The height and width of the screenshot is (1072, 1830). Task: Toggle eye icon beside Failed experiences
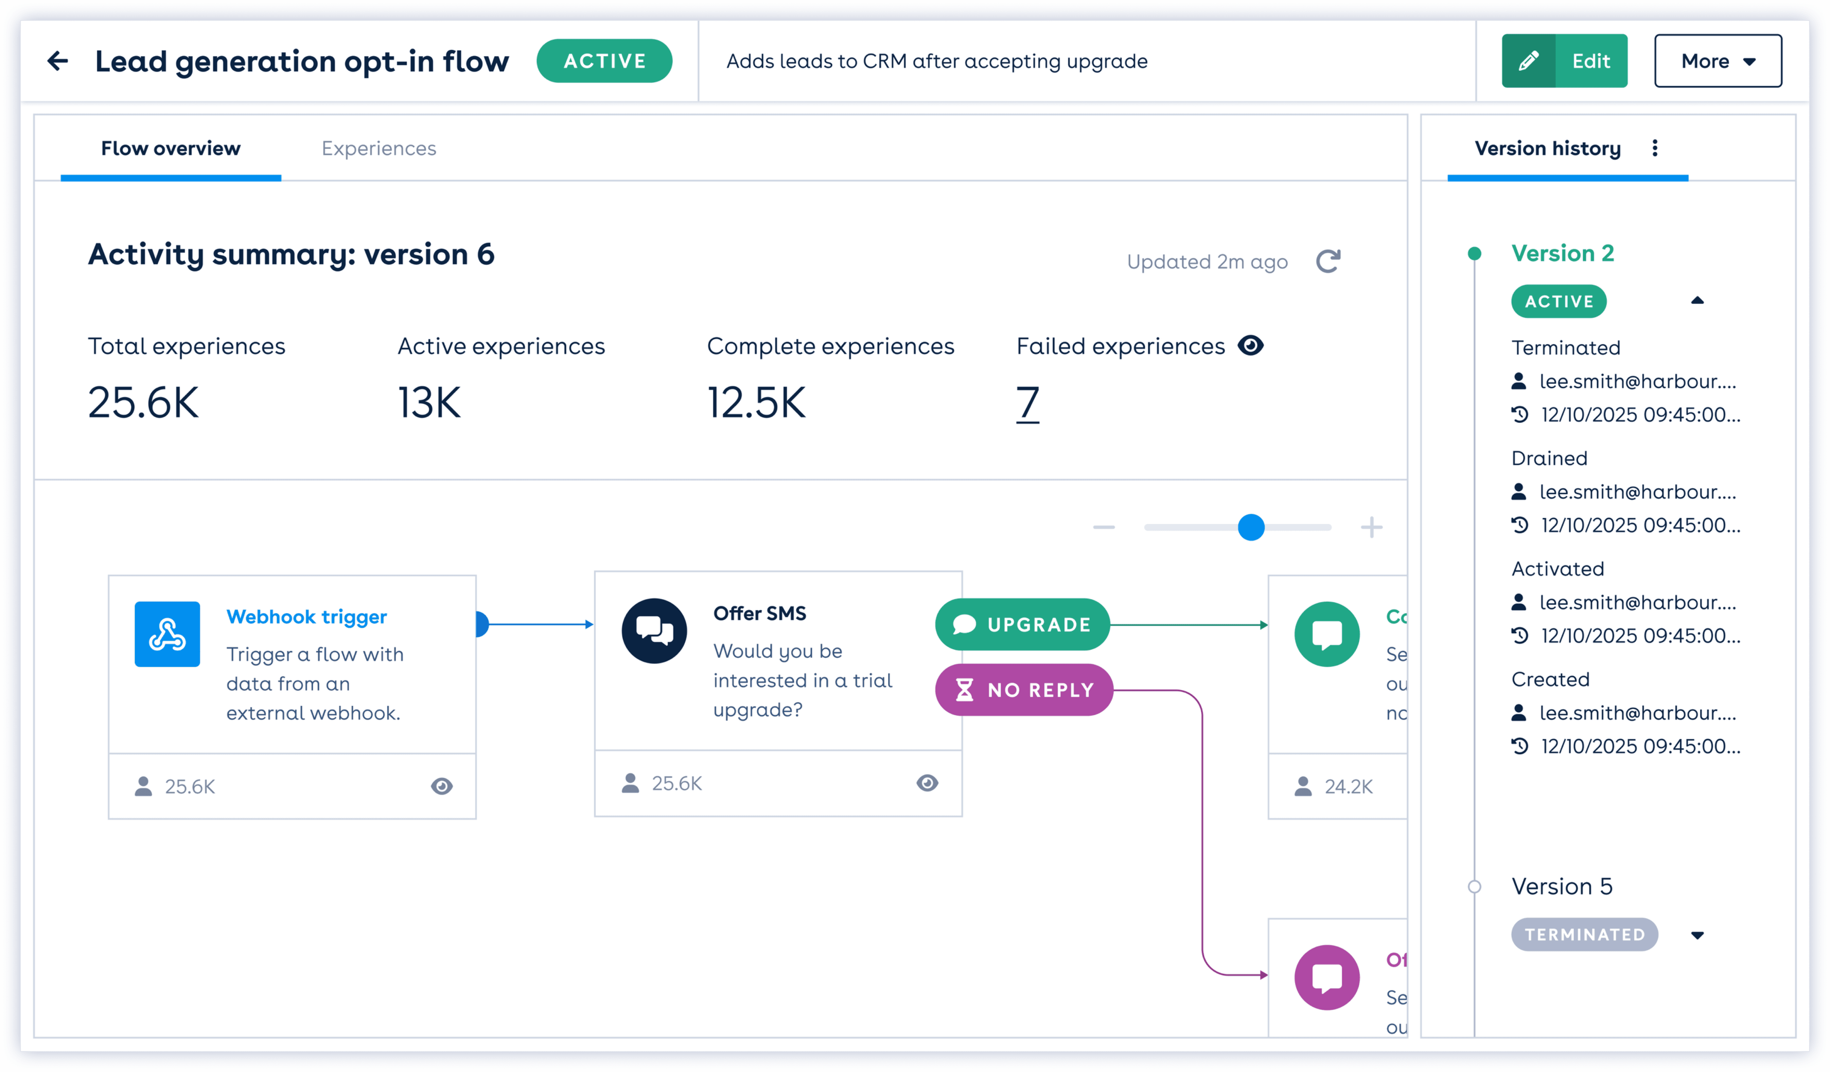(x=1250, y=346)
